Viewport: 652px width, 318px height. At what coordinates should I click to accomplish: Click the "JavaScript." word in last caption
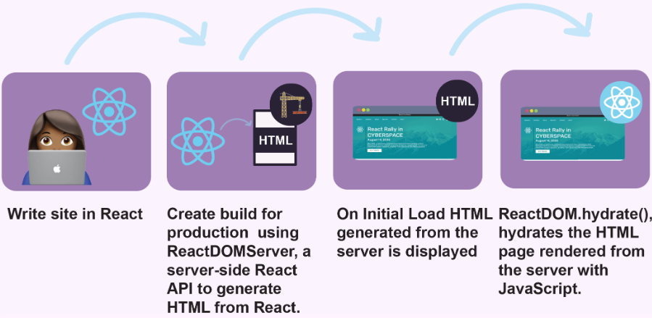[x=540, y=289]
